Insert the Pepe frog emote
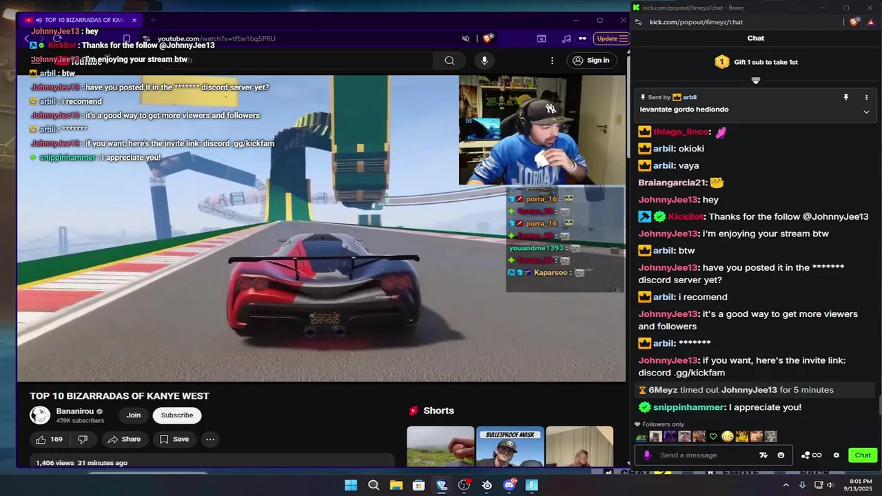Viewport: 882px width, 496px height. tap(642, 437)
